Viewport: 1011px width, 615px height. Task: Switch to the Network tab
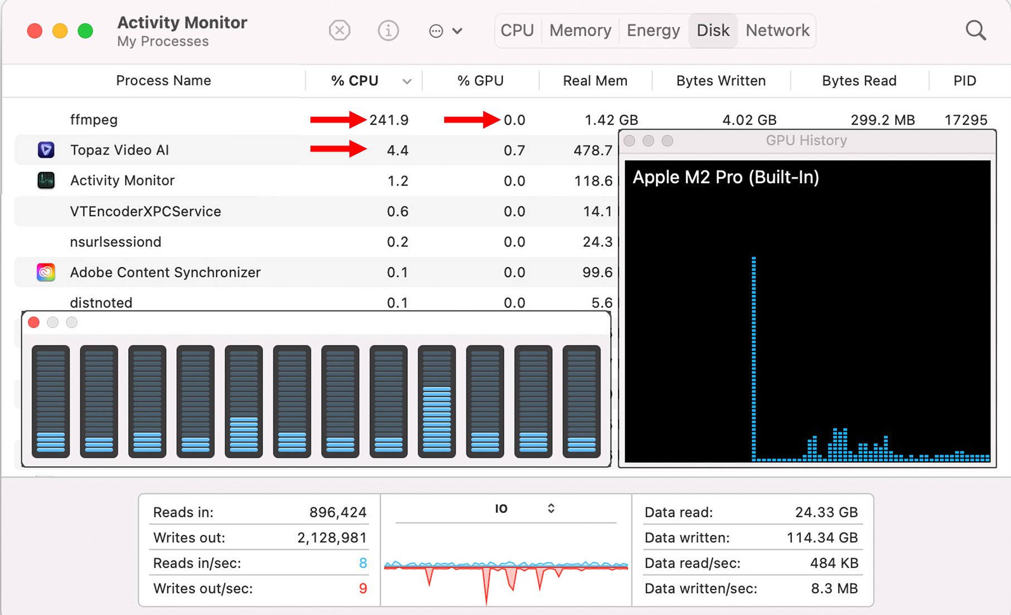(x=777, y=31)
